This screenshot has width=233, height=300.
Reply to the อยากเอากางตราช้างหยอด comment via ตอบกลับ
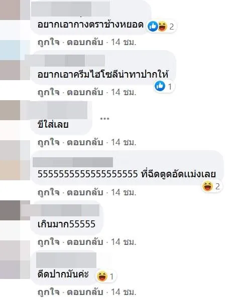coord(85,42)
